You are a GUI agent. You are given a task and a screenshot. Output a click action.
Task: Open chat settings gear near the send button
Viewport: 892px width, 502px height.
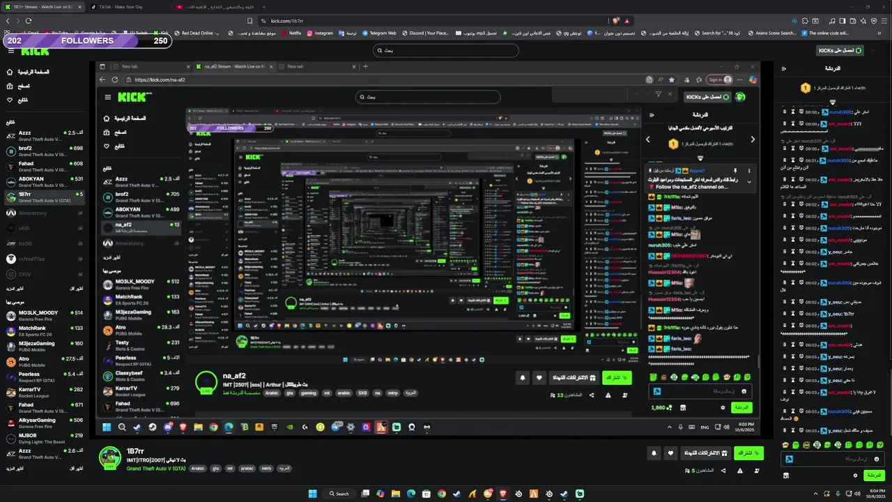[x=855, y=476]
